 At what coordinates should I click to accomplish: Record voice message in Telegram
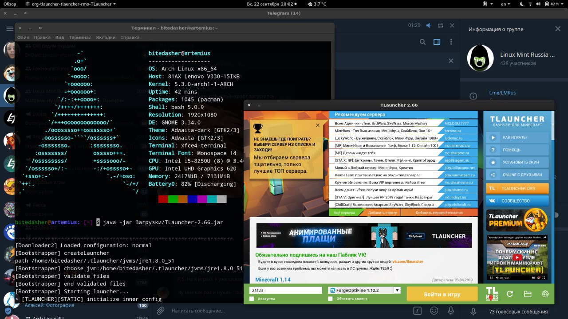coord(451,311)
